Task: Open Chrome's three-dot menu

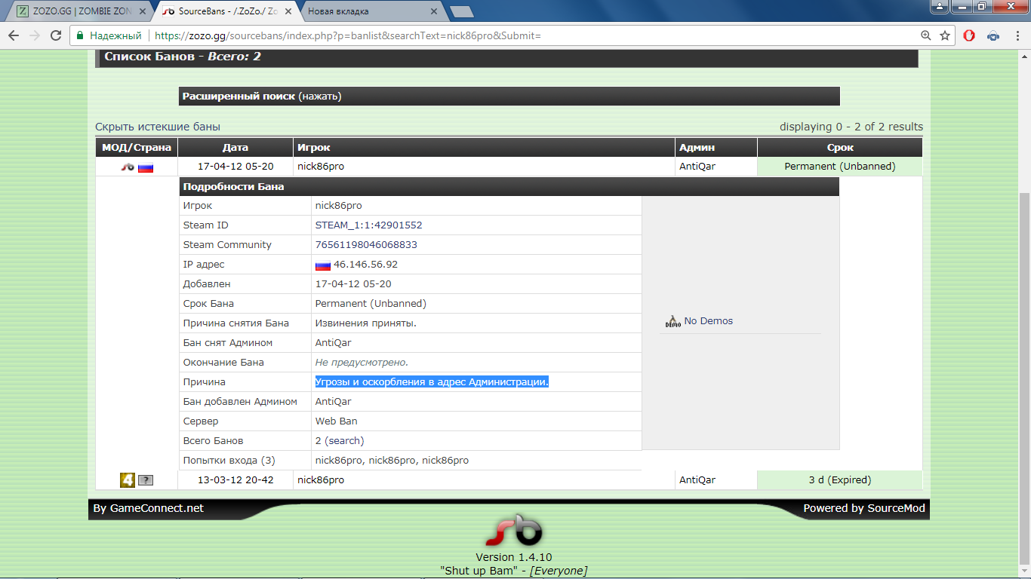Action: tap(1016, 35)
